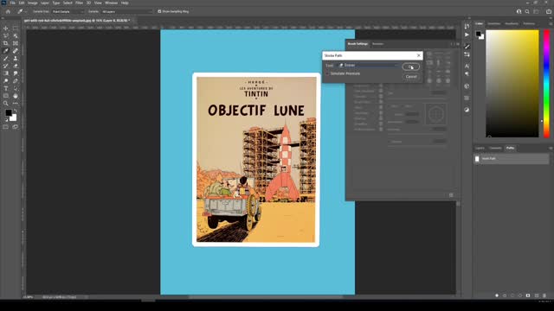Screen dimensions: 554x311
Task: Switch to the Swatches tab
Action: pos(494,23)
